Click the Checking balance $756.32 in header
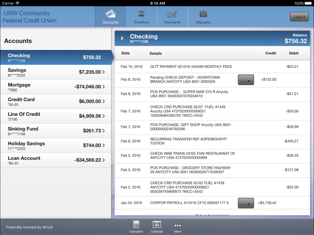 pos(296,41)
